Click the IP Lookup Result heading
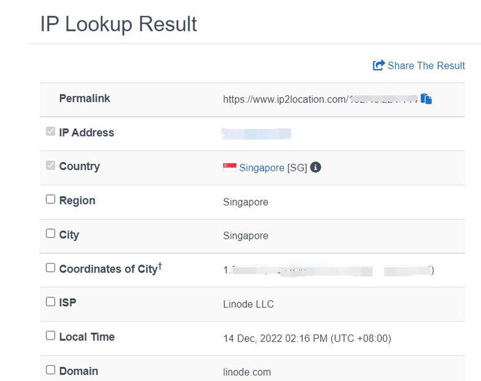The width and height of the screenshot is (481, 381). [x=119, y=24]
